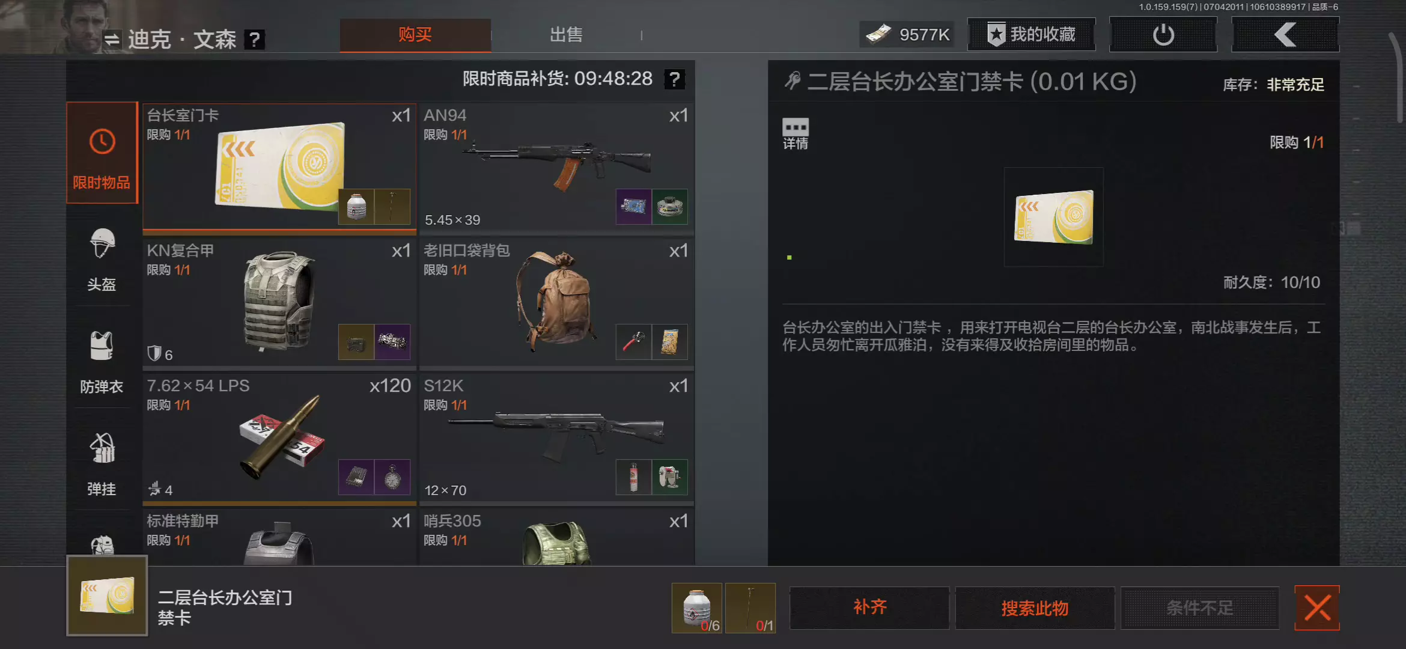Screen dimensions: 1406x649
Task: Click the 搜索此物 button
Action: (x=1035, y=608)
